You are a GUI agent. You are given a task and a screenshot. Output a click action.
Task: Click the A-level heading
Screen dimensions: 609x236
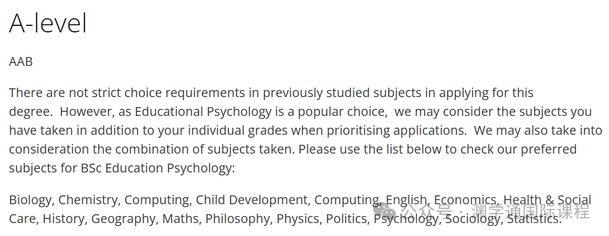coord(48,23)
